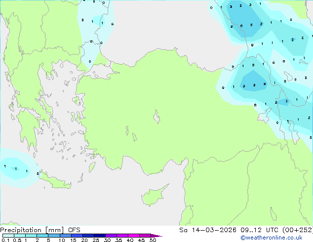This screenshot has height=242, width=313.
Task: Click the '45' legend scale label
Action: coord(141,240)
